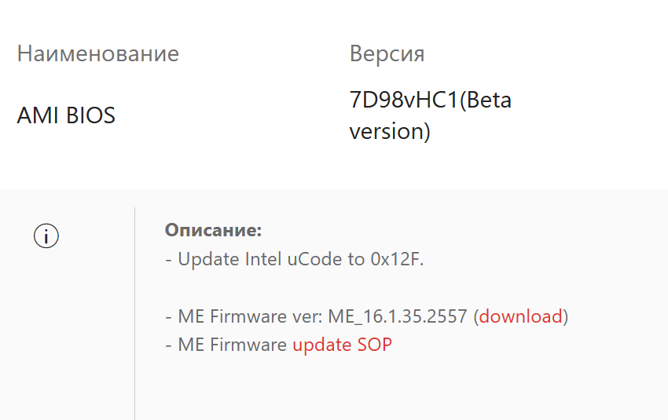Select the 0x12F microcode value
Image resolution: width=668 pixels, height=420 pixels.
[x=395, y=259]
